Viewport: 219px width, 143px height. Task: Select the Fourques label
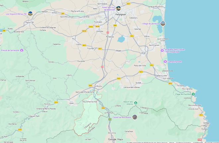pos(81,61)
